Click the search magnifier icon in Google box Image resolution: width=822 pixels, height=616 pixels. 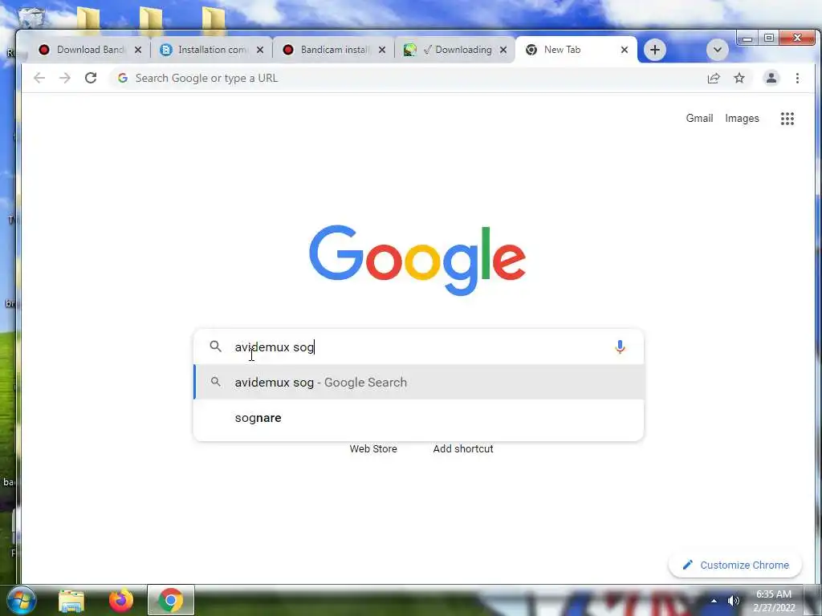(215, 346)
